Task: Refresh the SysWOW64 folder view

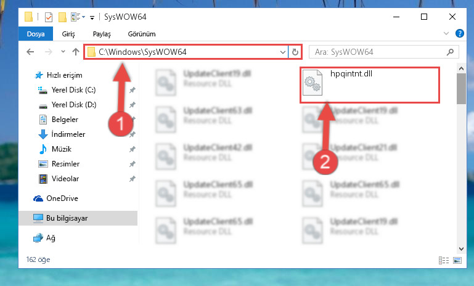Action: pyautogui.click(x=295, y=52)
